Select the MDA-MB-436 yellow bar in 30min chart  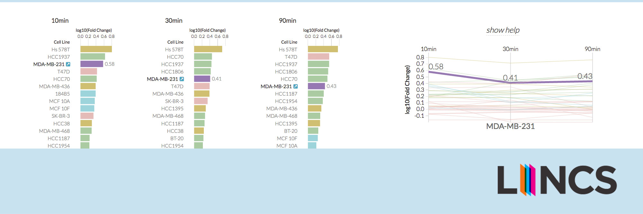[x=202, y=94]
